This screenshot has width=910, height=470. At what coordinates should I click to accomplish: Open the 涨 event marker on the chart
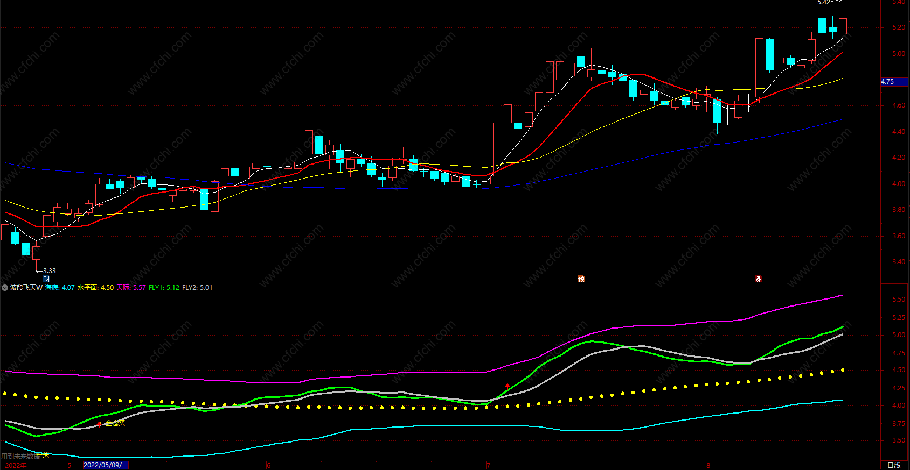click(759, 279)
